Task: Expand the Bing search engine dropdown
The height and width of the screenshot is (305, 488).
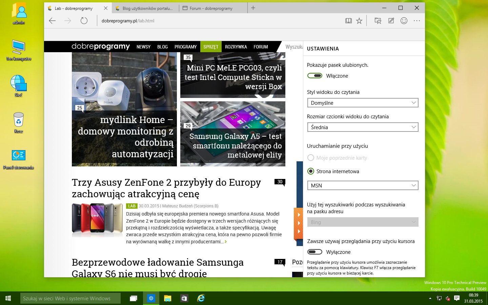Action: point(363,222)
